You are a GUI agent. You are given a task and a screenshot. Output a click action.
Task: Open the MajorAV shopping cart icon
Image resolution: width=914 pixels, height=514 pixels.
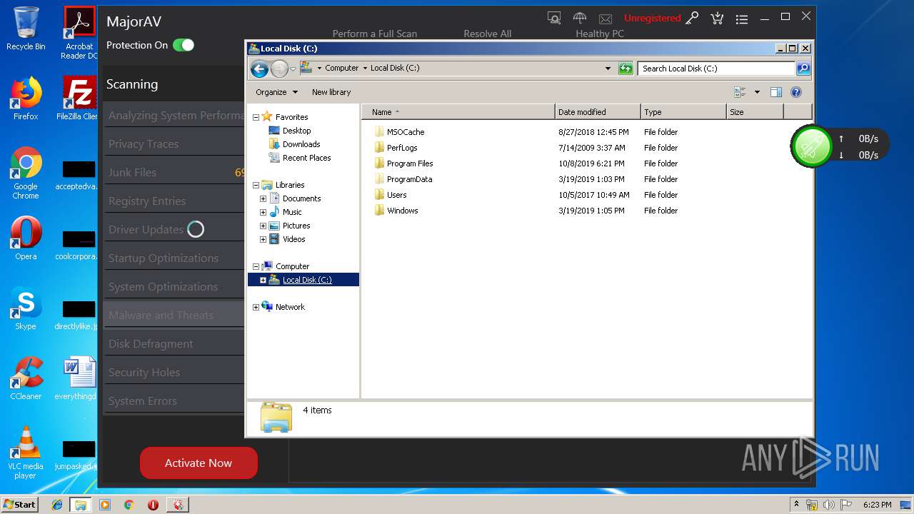click(717, 18)
